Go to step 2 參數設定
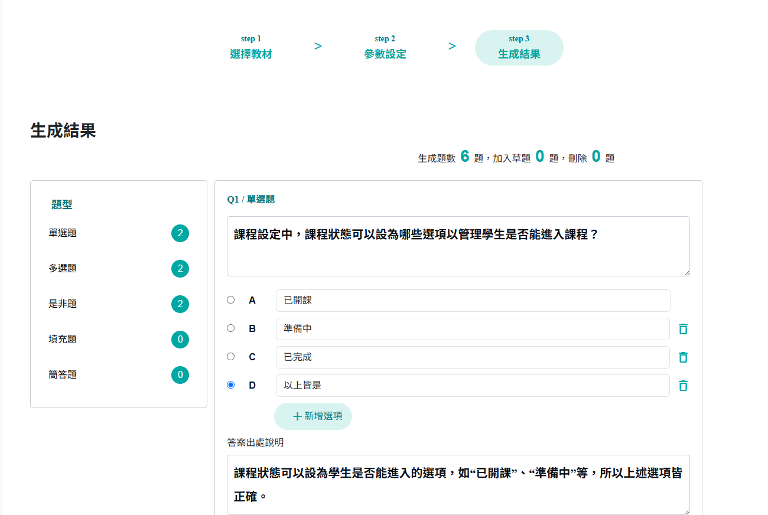768x515 pixels. point(385,48)
